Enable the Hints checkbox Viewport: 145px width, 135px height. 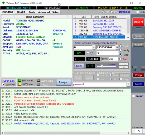coord(138,12)
